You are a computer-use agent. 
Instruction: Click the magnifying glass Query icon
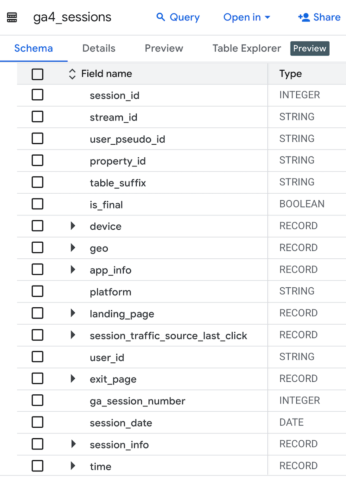click(x=160, y=17)
